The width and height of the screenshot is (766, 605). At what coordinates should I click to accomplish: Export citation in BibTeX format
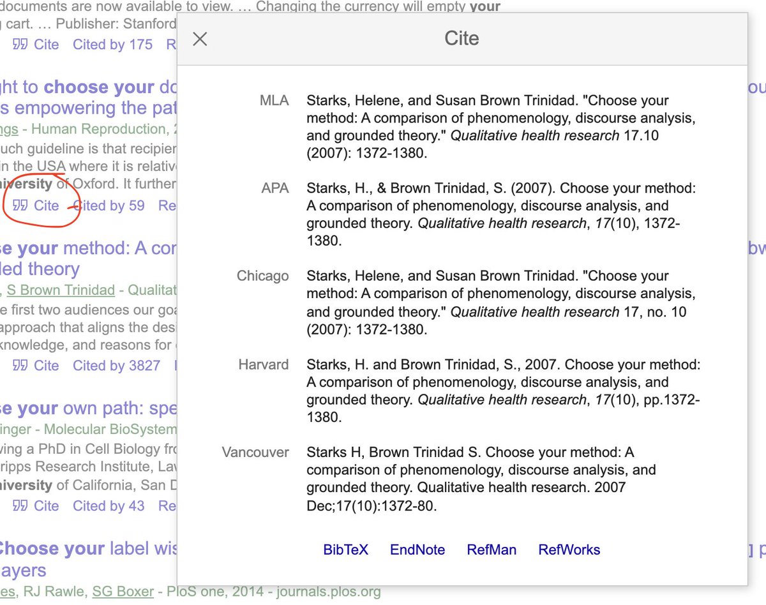pos(345,549)
